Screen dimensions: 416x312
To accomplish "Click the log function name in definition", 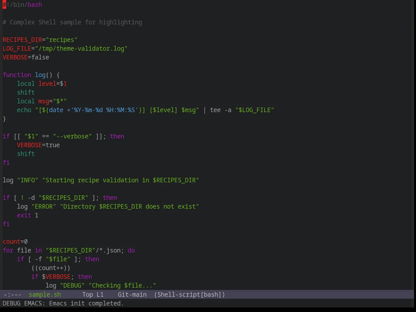I will coord(40,75).
